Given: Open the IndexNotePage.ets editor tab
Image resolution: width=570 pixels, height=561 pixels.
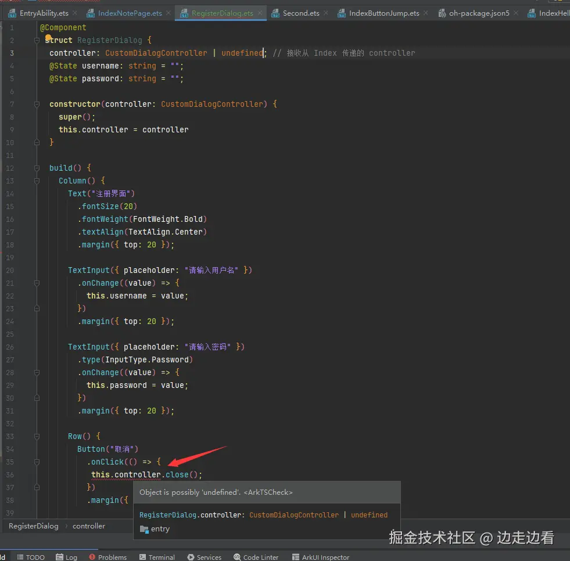Looking at the screenshot, I should (x=130, y=13).
